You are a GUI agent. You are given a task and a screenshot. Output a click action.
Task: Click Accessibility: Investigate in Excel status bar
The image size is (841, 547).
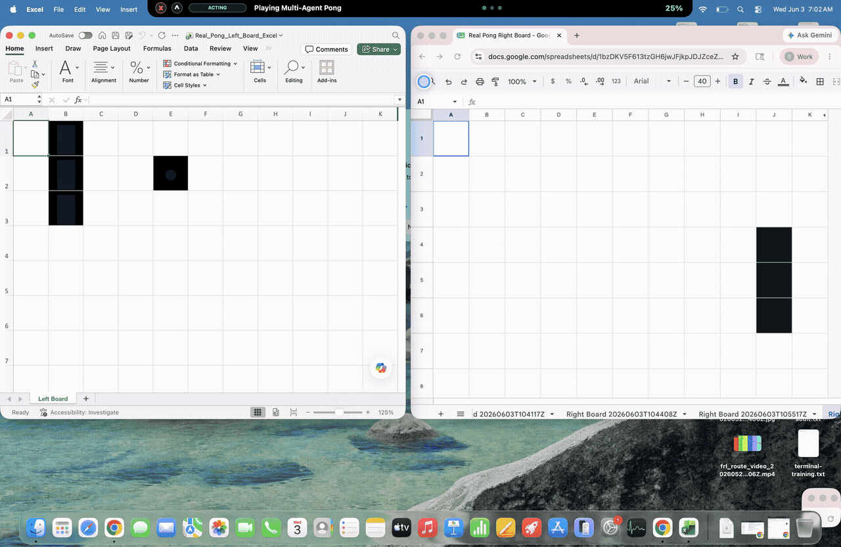pyautogui.click(x=80, y=412)
